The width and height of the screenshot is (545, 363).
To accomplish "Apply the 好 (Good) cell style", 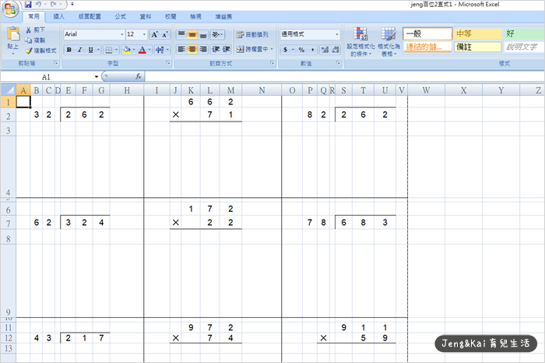I will coord(525,33).
